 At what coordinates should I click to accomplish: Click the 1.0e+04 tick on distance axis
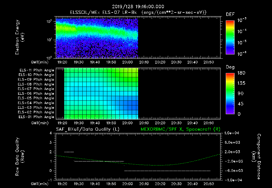coord(232,133)
